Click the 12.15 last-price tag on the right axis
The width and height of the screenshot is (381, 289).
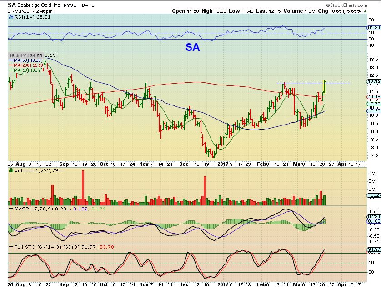point(374,82)
